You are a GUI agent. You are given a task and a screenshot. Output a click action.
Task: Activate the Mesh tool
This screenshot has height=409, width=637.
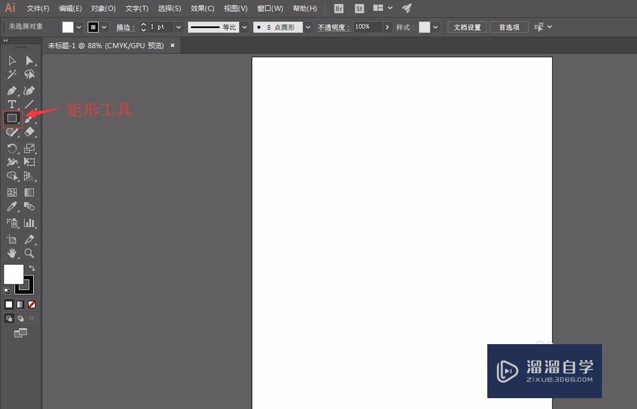point(11,192)
